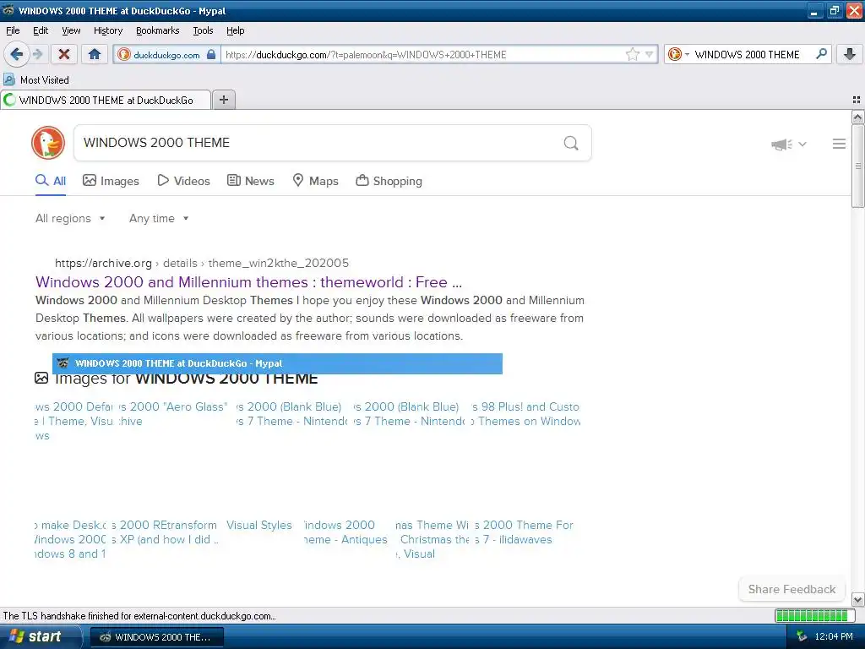The height and width of the screenshot is (649, 865).
Task: Click the duckduckgo.com site identity lock
Action: click(210, 54)
